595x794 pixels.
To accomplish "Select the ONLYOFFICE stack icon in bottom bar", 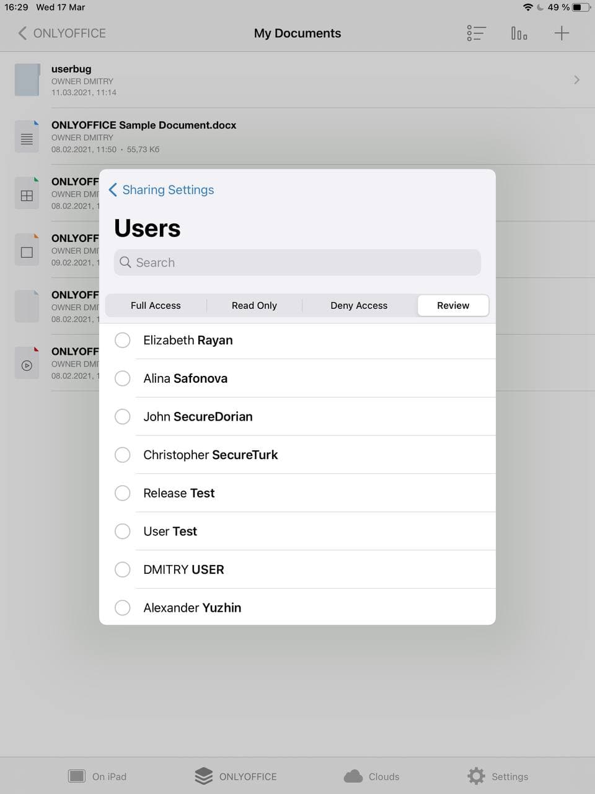I will tap(203, 775).
